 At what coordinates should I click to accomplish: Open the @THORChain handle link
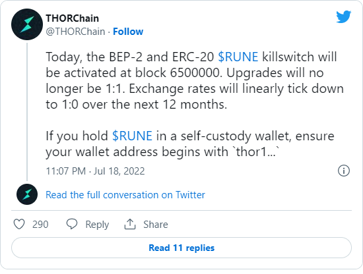pyautogui.click(x=75, y=32)
